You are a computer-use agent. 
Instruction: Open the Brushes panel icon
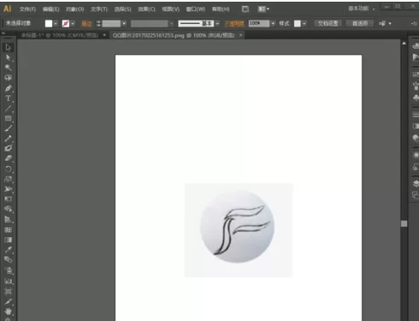(x=416, y=86)
